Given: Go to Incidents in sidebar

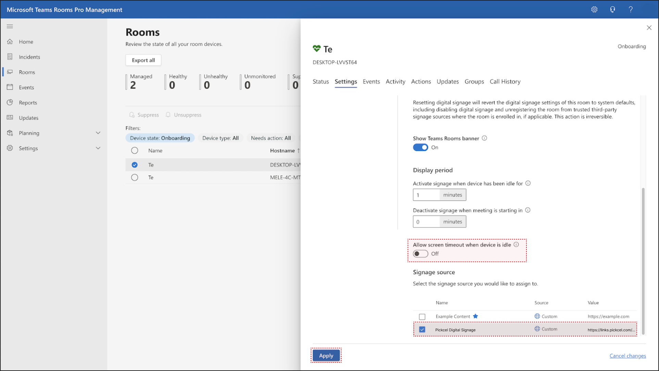Looking at the screenshot, I should click(29, 57).
